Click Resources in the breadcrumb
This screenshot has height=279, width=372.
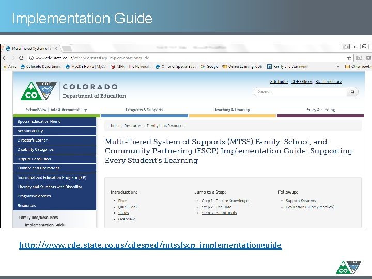(133, 126)
